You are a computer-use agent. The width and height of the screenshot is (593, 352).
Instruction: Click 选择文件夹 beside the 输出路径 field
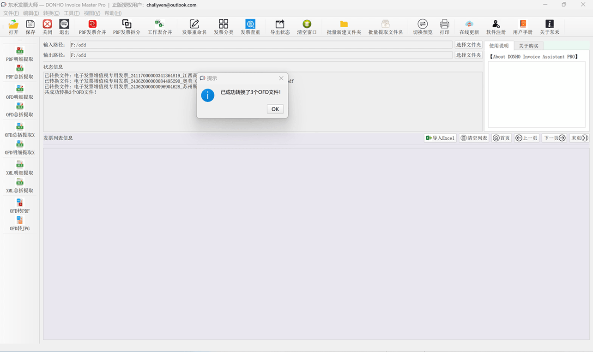[468, 55]
